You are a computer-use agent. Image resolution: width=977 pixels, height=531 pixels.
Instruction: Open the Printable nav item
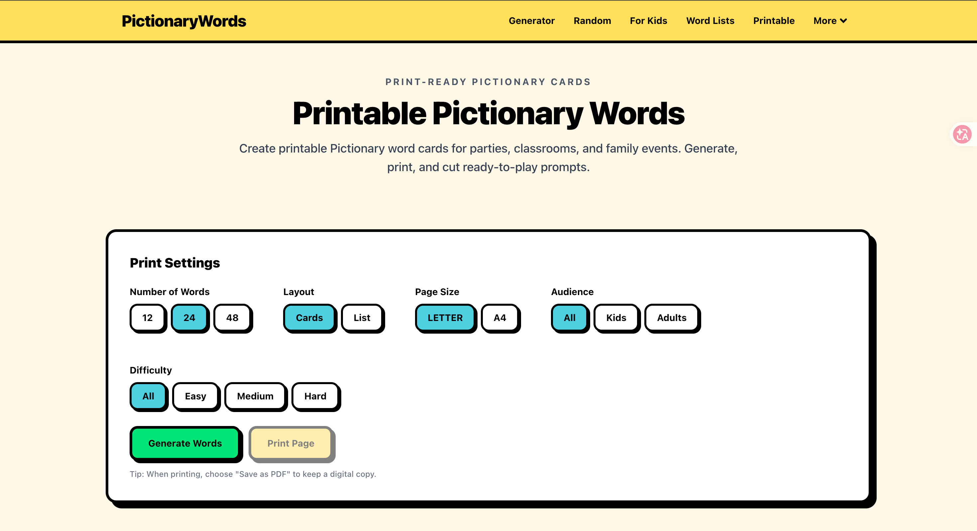(x=774, y=21)
